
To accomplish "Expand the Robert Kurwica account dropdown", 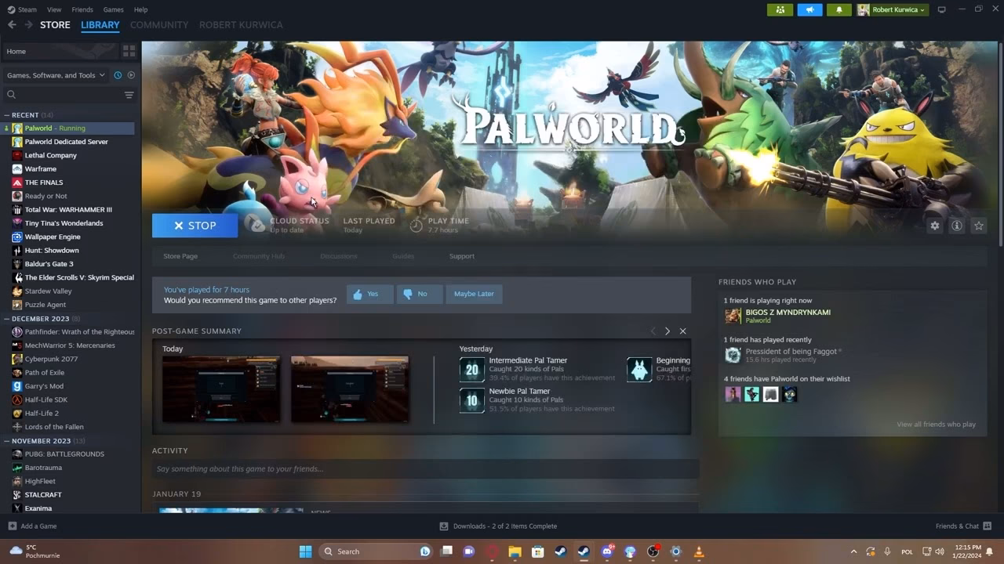I will 893,9.
